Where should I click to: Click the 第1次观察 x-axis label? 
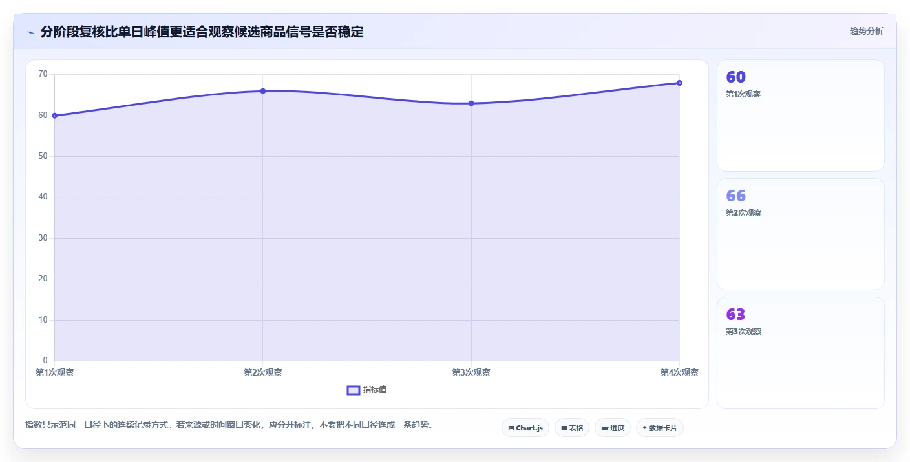55,372
